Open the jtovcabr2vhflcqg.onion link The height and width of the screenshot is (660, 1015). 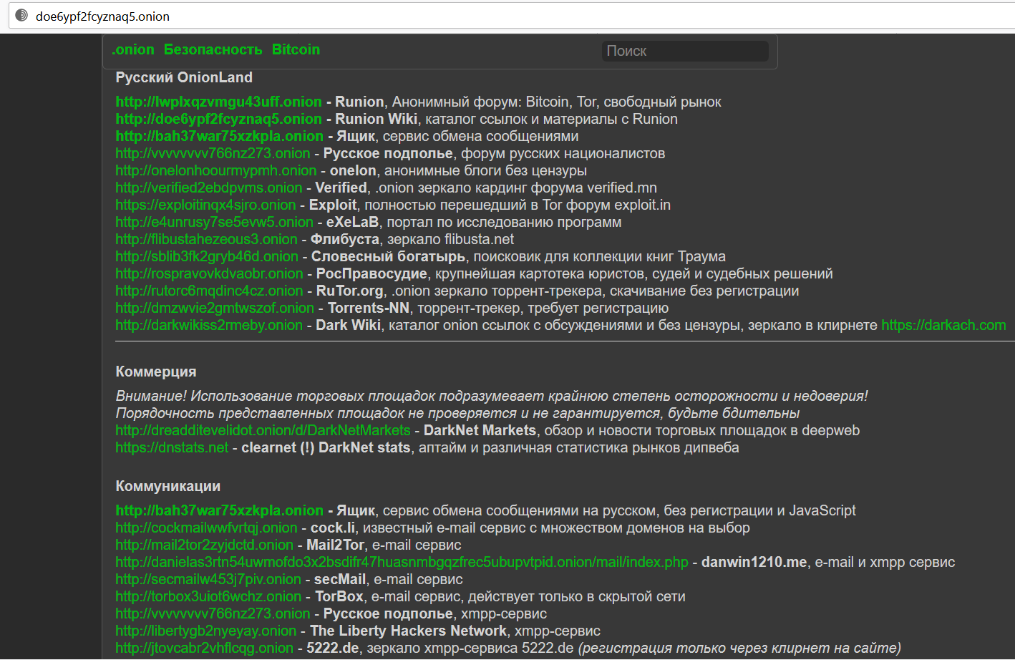pyautogui.click(x=205, y=648)
